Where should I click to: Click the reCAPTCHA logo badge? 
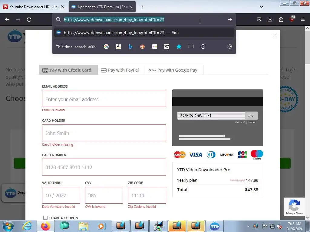point(294,205)
